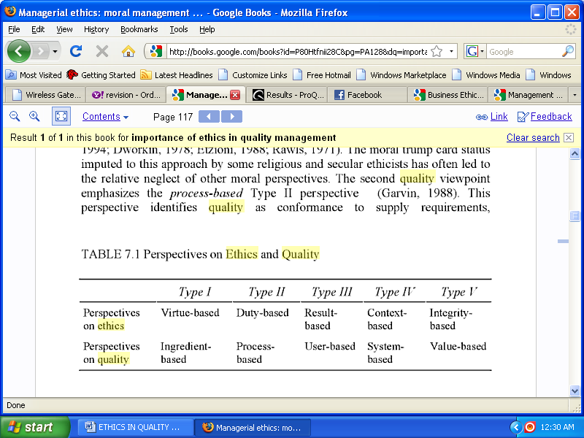Toggle fullscreen book view icon

click(x=61, y=116)
